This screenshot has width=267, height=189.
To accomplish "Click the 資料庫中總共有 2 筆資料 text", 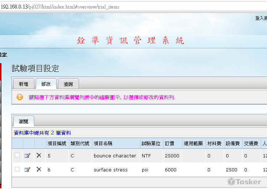I will pos(42,133).
